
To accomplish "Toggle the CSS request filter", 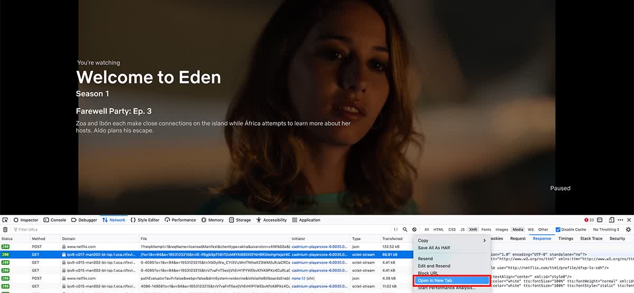I will coord(452,230).
